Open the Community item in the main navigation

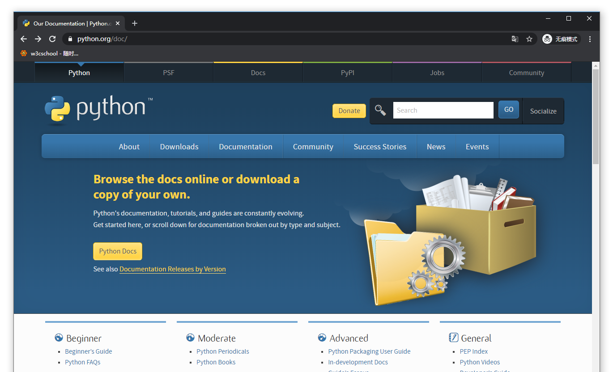[x=313, y=147]
